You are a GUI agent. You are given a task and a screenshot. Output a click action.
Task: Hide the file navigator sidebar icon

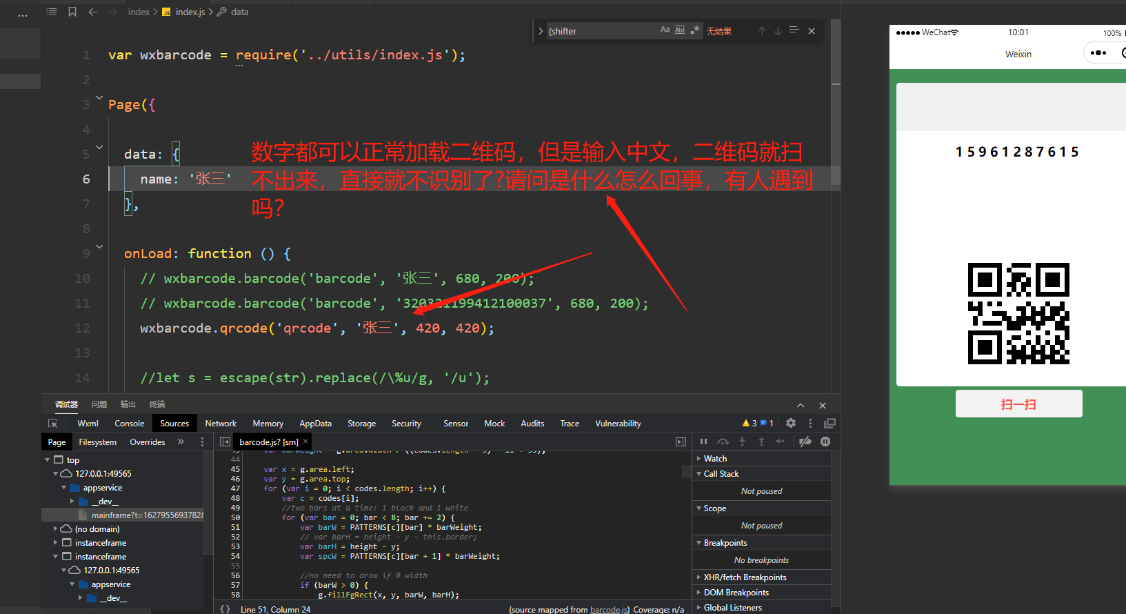tap(225, 442)
